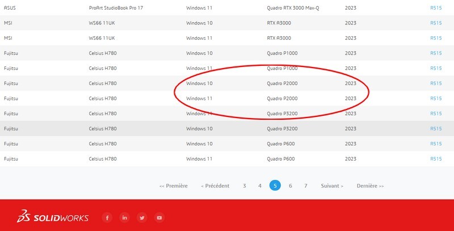The image size is (454, 231).
Task: Select Quadro P3200 in the Windows 10 row
Action: pos(282,128)
